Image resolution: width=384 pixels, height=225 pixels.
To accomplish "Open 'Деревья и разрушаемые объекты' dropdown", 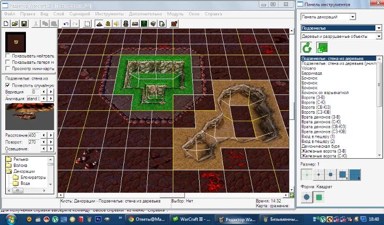I will 379,36.
